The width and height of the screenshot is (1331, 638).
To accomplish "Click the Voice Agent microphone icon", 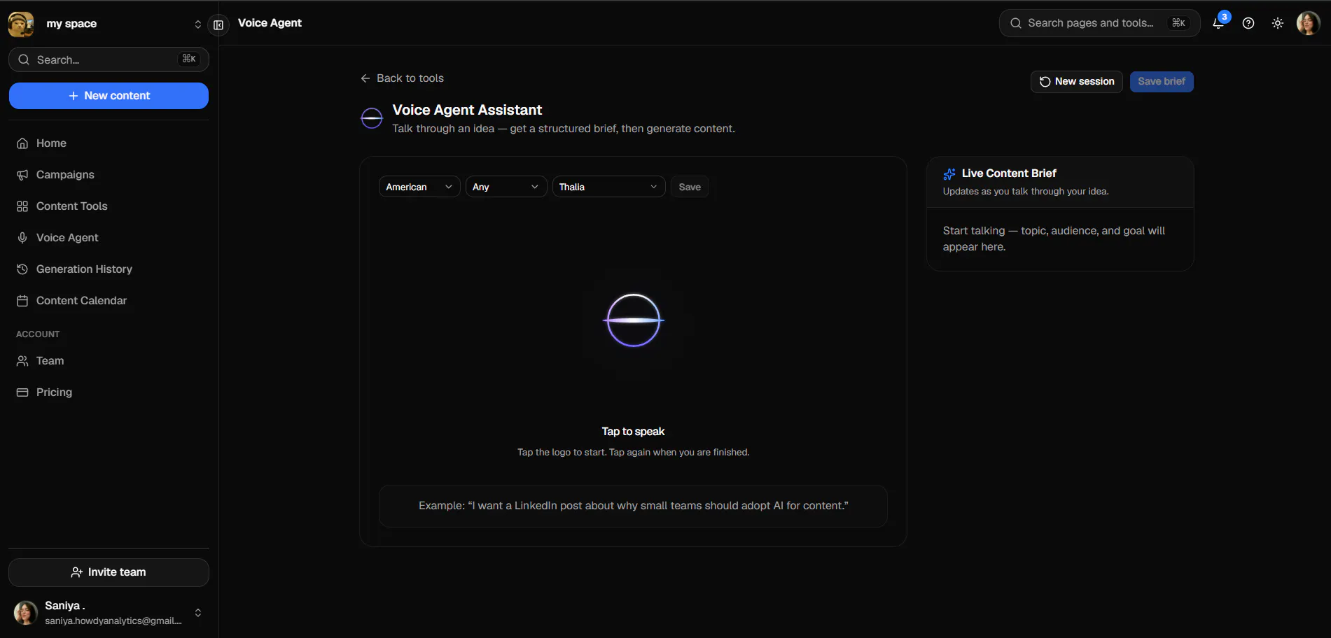I will pos(22,238).
